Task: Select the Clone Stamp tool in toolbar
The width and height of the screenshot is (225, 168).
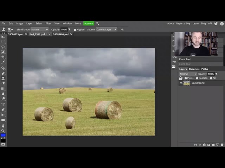Action: click(3, 78)
